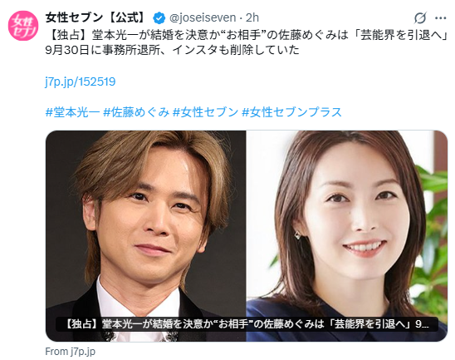Click the Grok slashed-circle icon
The height and width of the screenshot is (360, 455).
420,18
